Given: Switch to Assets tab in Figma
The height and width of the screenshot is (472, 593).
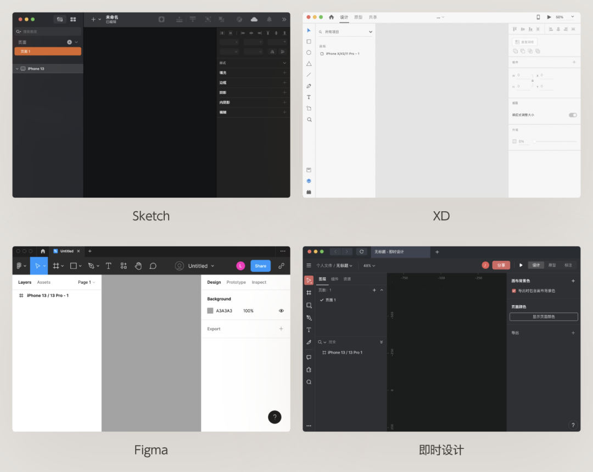Looking at the screenshot, I should [x=43, y=282].
